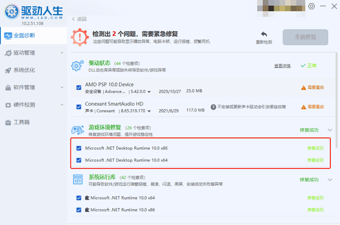Click version number 10.2.51.108
The width and height of the screenshot is (340, 225).
coord(32,23)
